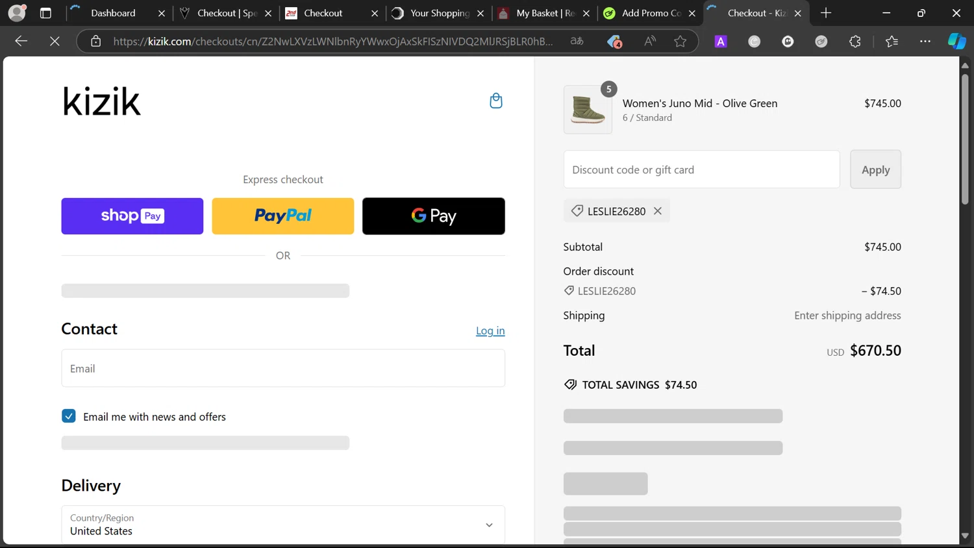Stop loading the page

click(x=55, y=41)
